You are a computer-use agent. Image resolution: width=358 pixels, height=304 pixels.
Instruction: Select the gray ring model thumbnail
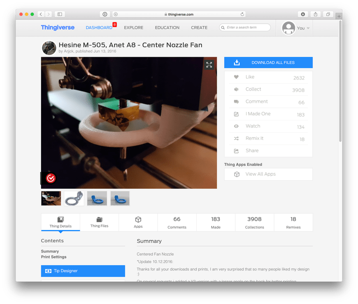74,198
